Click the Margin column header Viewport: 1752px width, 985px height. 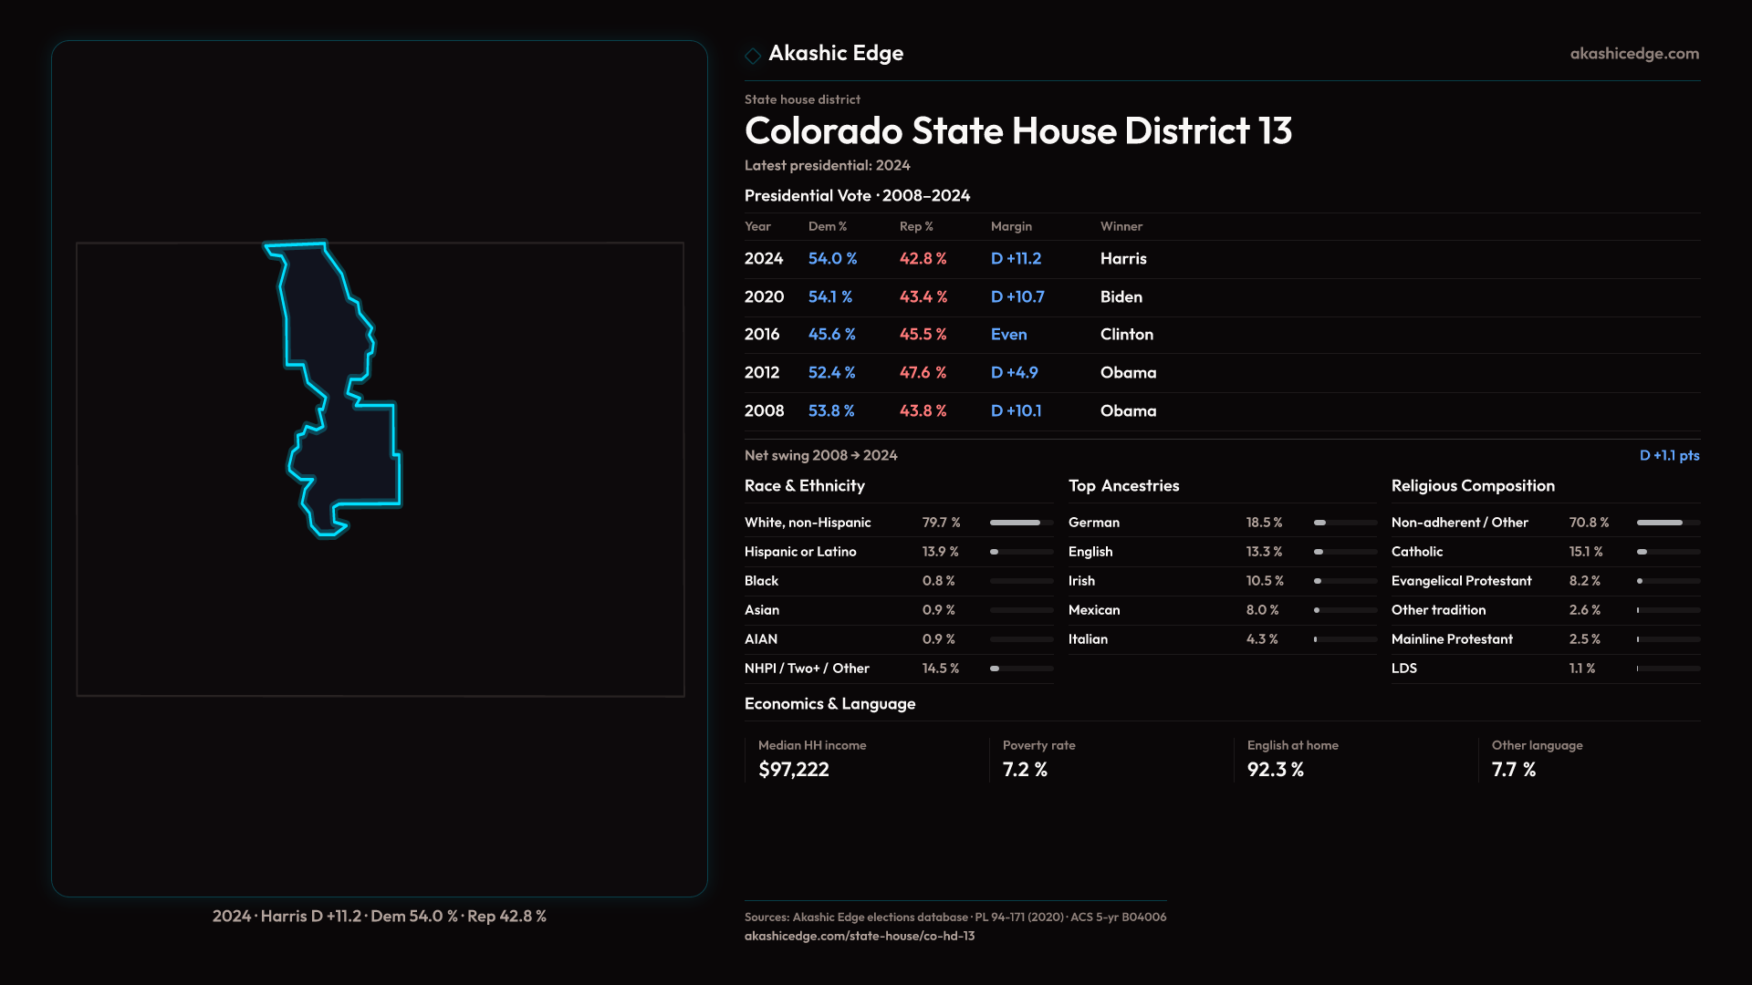coord(1011,226)
